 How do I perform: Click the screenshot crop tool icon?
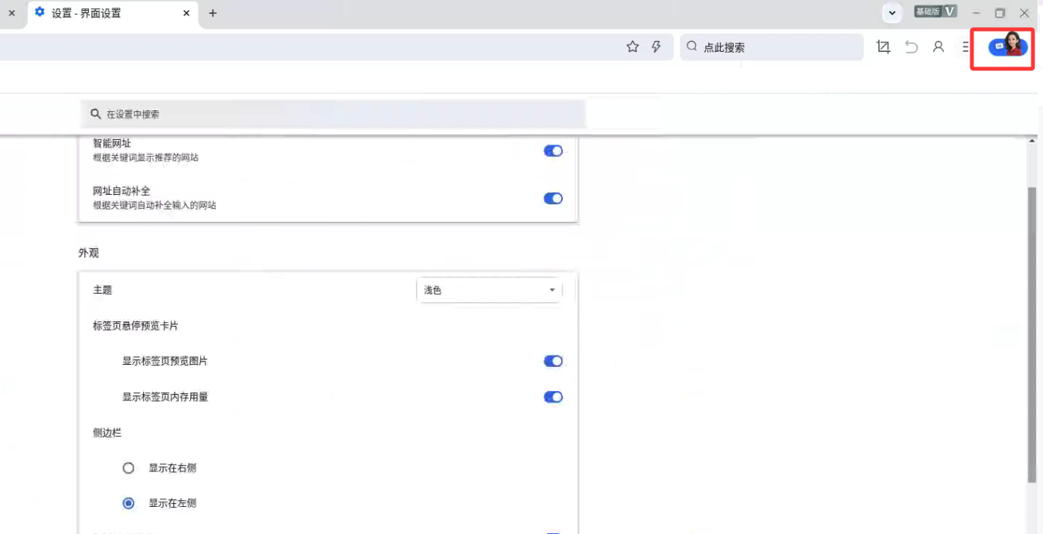(x=884, y=47)
